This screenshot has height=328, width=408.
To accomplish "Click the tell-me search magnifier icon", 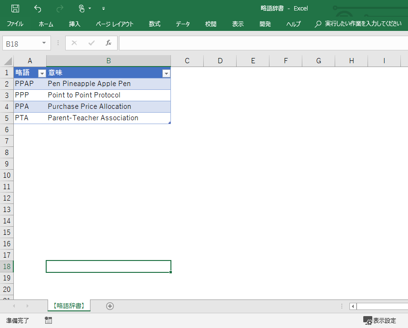I will (318, 24).
